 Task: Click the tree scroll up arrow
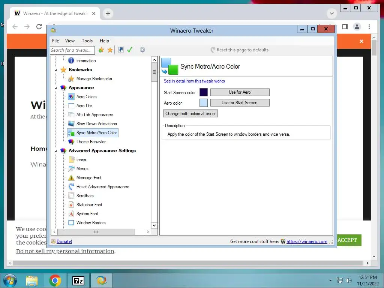[x=154, y=60]
